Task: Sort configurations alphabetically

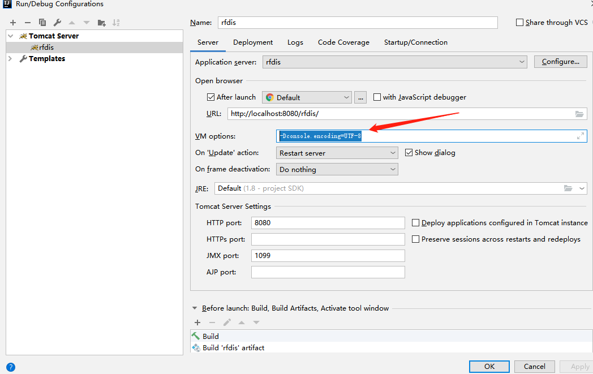Action: pos(116,23)
